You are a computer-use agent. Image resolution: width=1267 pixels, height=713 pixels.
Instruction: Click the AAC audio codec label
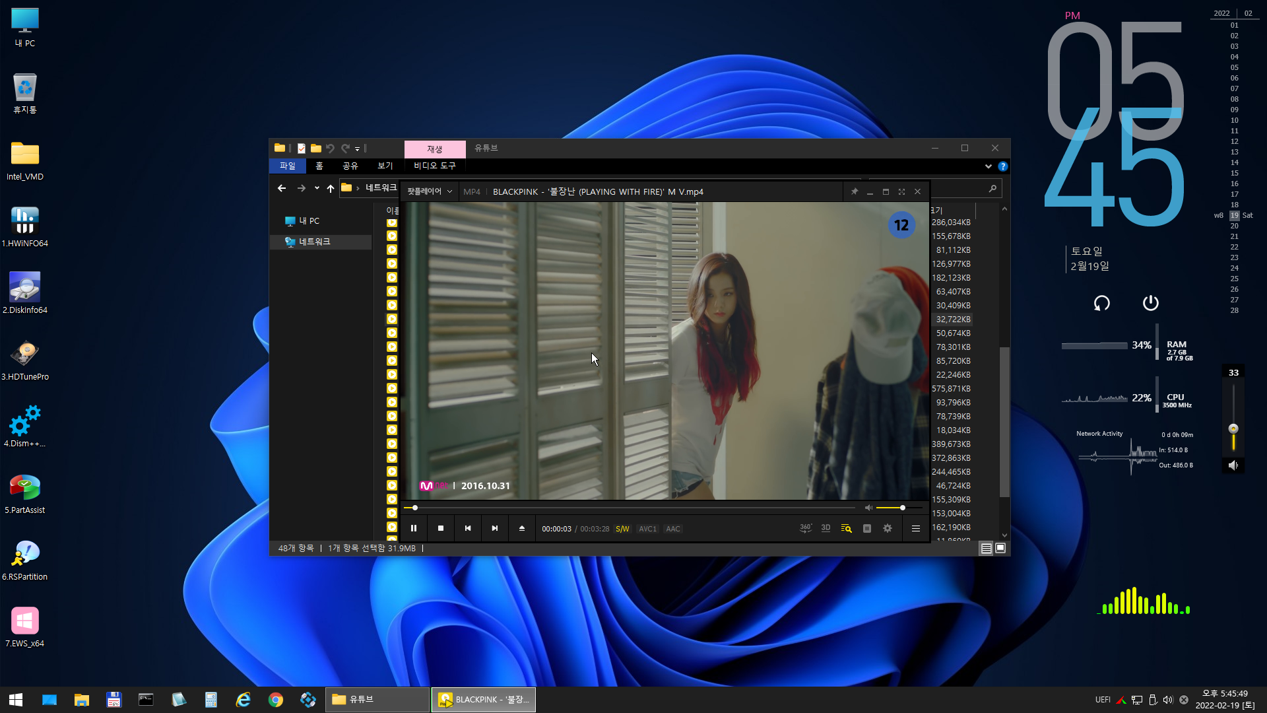(673, 529)
